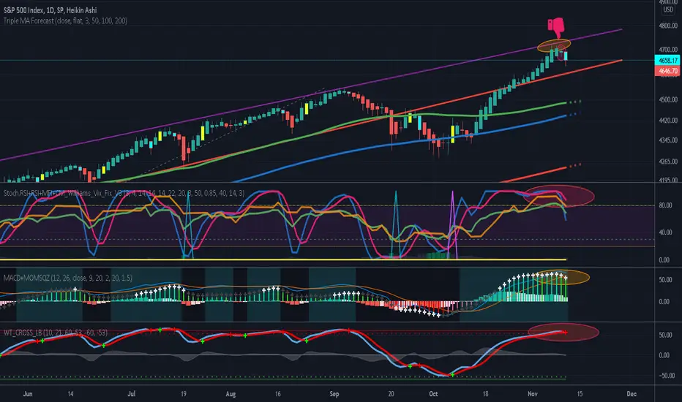
Task: Select the orange ellipse around the price top
Action: click(554, 46)
